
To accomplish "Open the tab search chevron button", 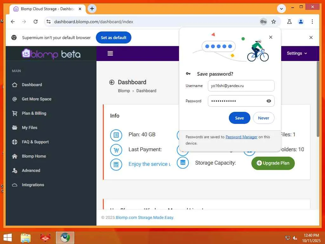I will coord(282,9).
